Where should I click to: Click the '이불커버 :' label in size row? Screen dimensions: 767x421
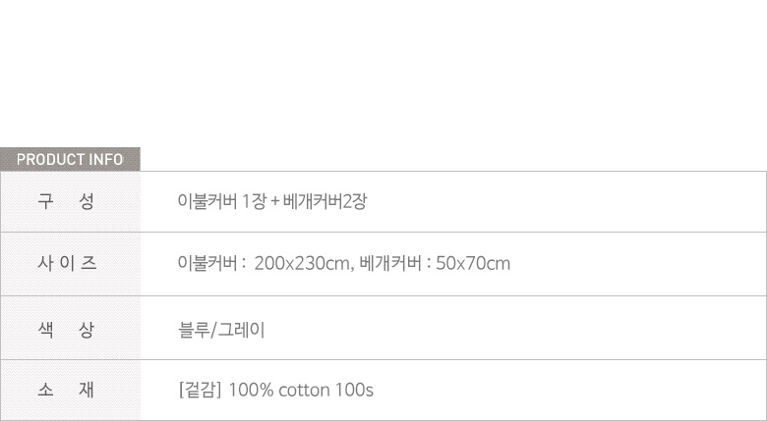pos(211,263)
